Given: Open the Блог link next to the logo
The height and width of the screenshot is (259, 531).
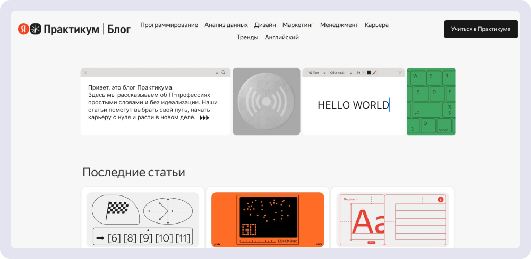Looking at the screenshot, I should (119, 29).
